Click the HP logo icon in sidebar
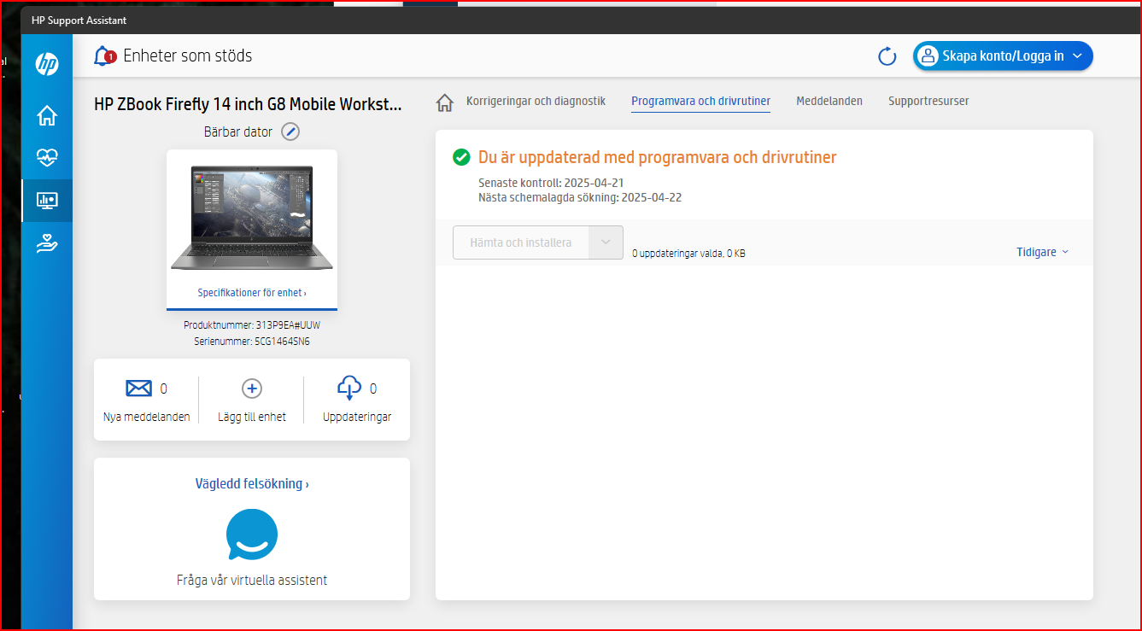 pyautogui.click(x=47, y=64)
